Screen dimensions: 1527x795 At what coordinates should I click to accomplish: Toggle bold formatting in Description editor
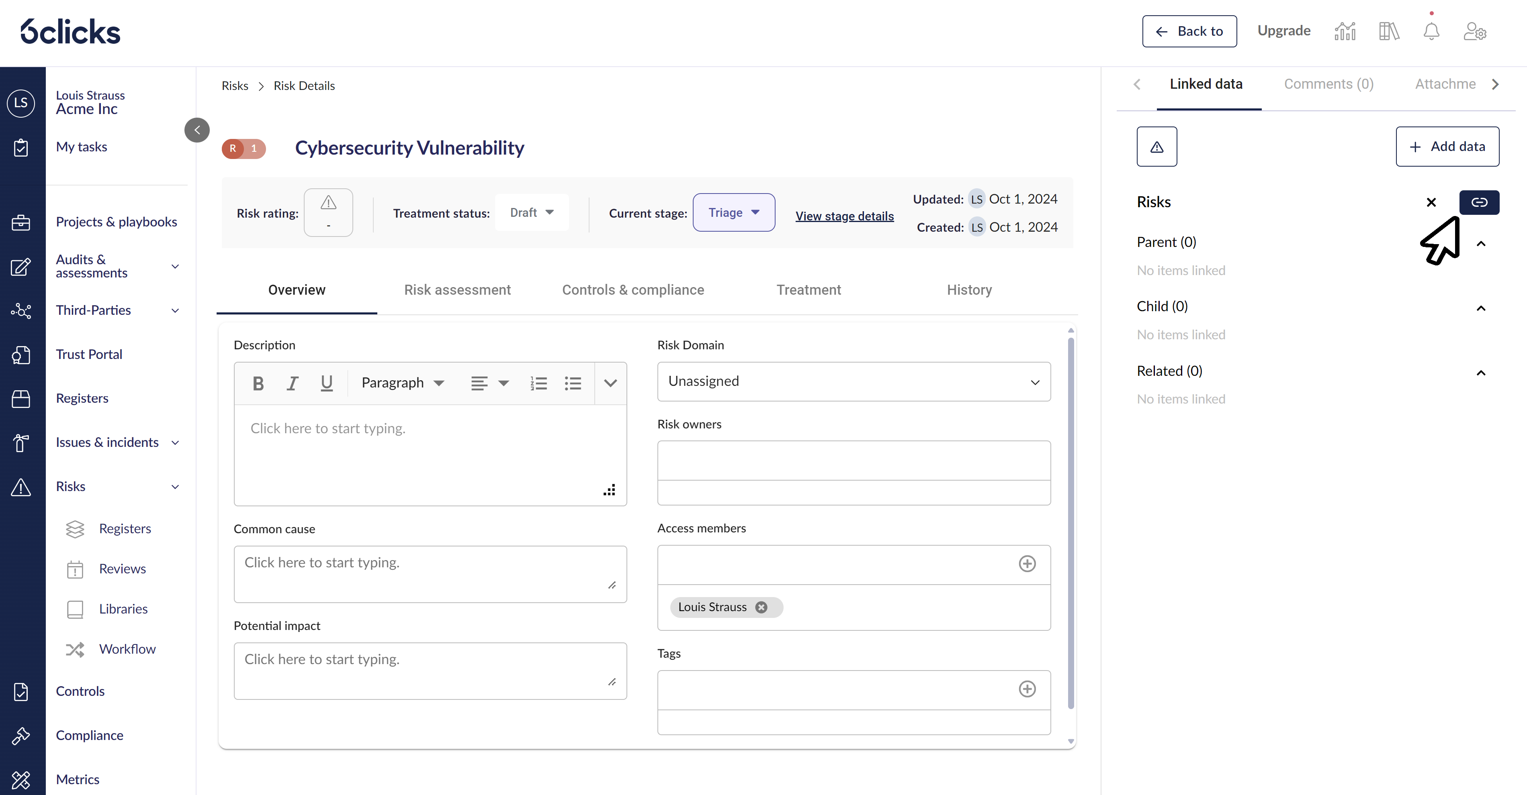(258, 384)
